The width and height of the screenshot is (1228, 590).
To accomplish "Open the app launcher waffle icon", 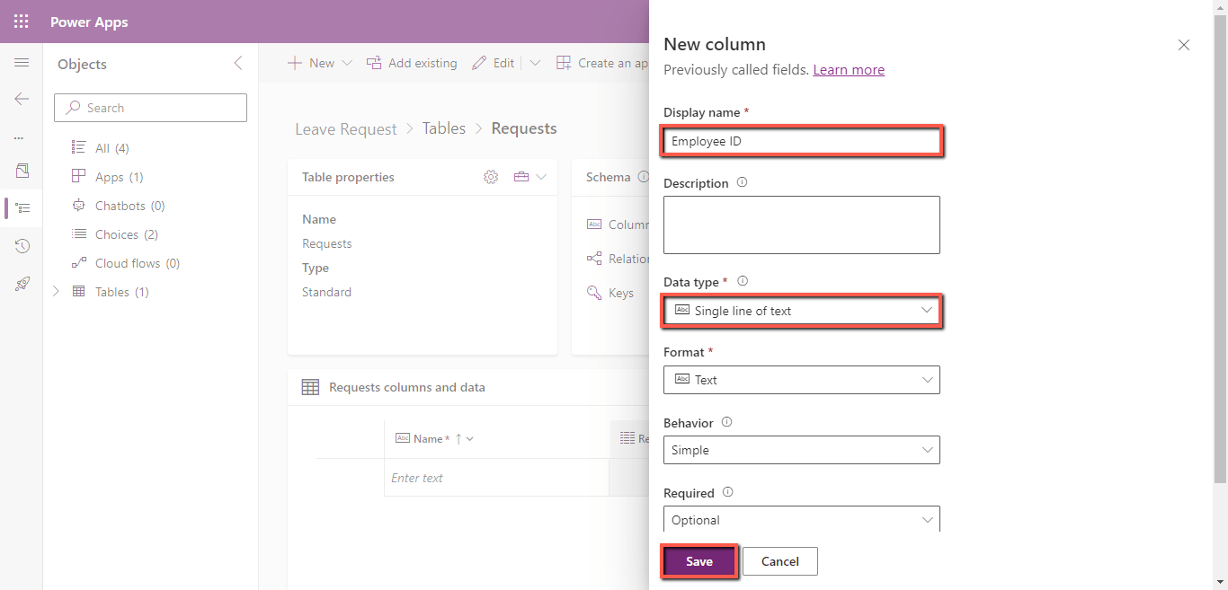I will [x=22, y=22].
